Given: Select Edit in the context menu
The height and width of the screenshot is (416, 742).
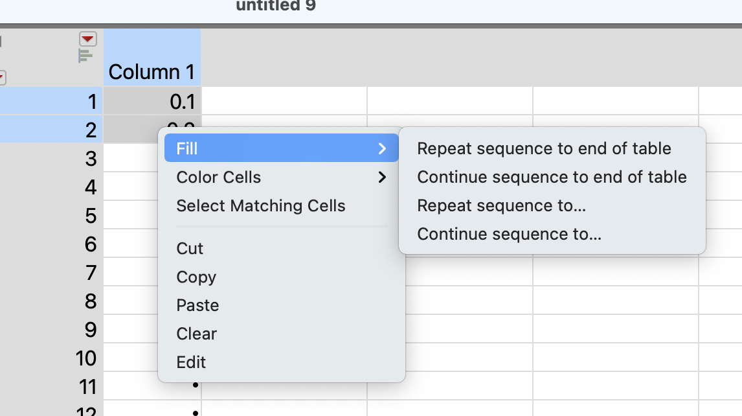Looking at the screenshot, I should (191, 362).
